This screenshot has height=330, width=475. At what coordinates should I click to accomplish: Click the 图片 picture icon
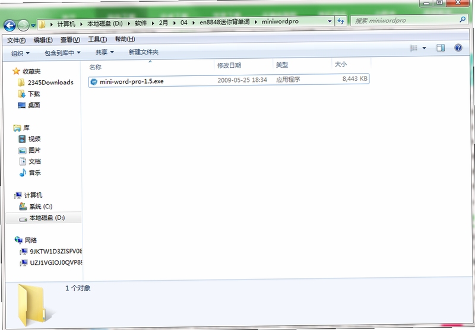22,151
